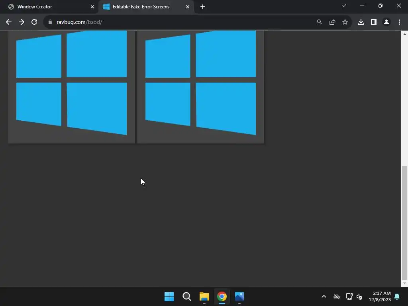The image size is (408, 306).
Task: Click the OneDrive cloud tray icon
Action: click(x=337, y=296)
